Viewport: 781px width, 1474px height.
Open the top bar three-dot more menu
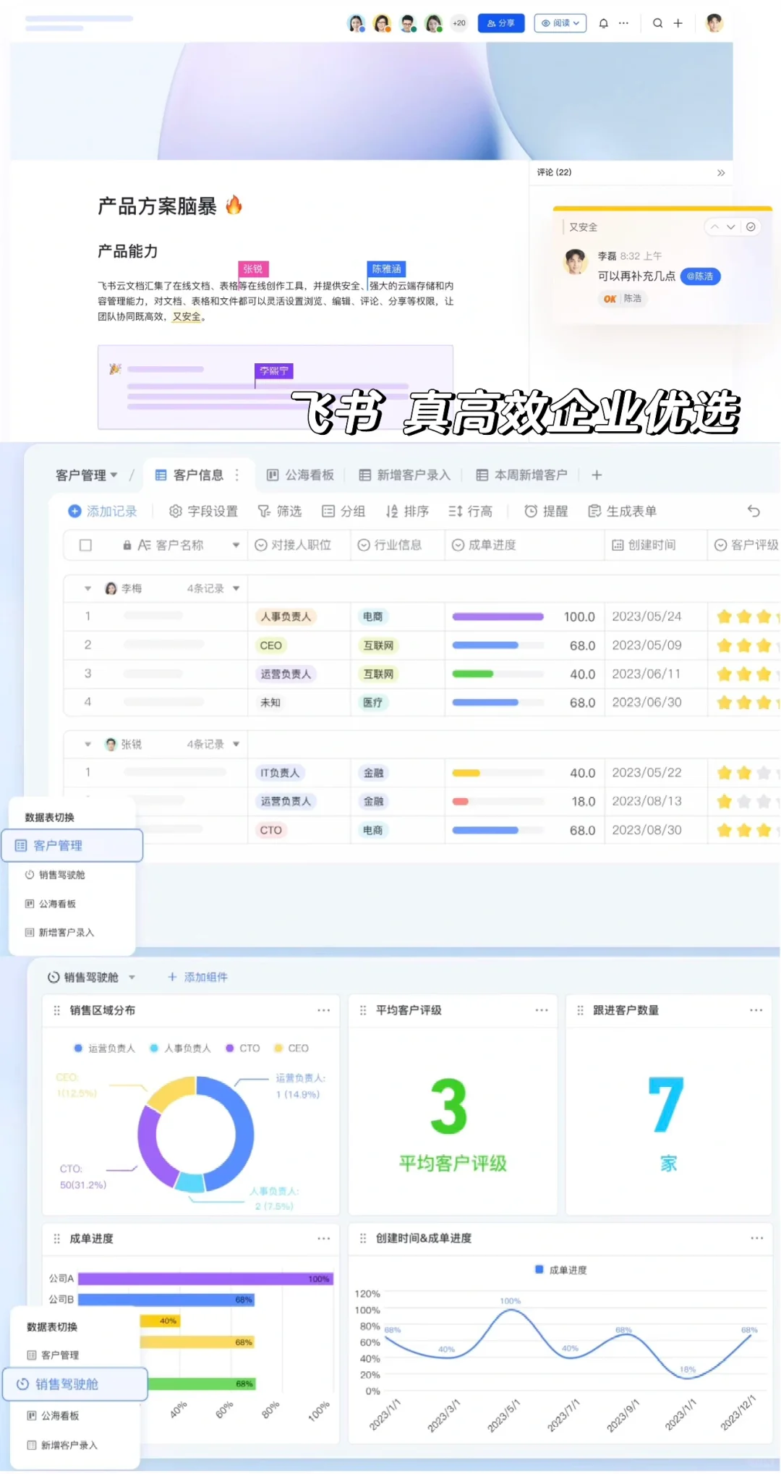(623, 23)
